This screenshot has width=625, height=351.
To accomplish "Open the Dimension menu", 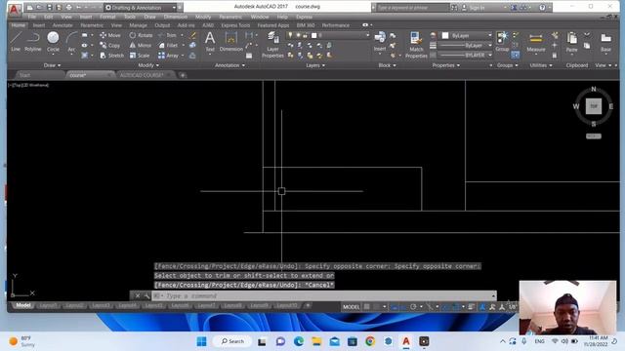I will (x=176, y=17).
